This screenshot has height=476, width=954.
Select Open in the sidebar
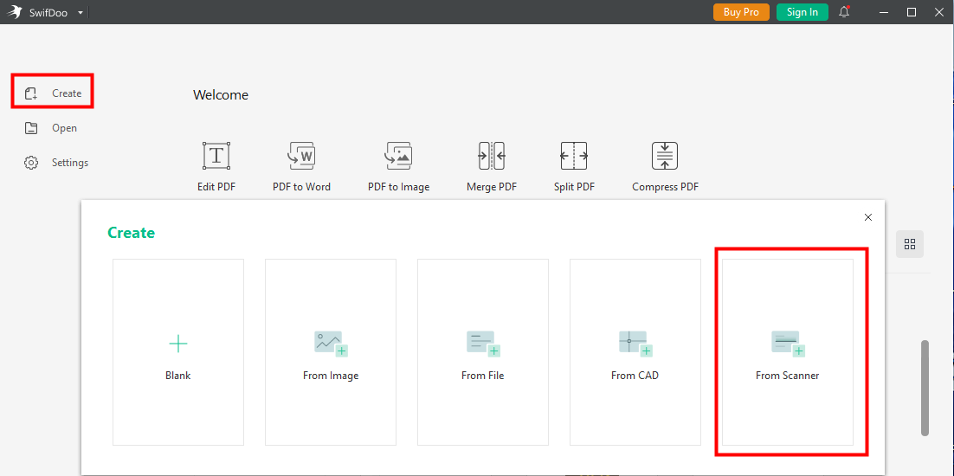pyautogui.click(x=50, y=128)
